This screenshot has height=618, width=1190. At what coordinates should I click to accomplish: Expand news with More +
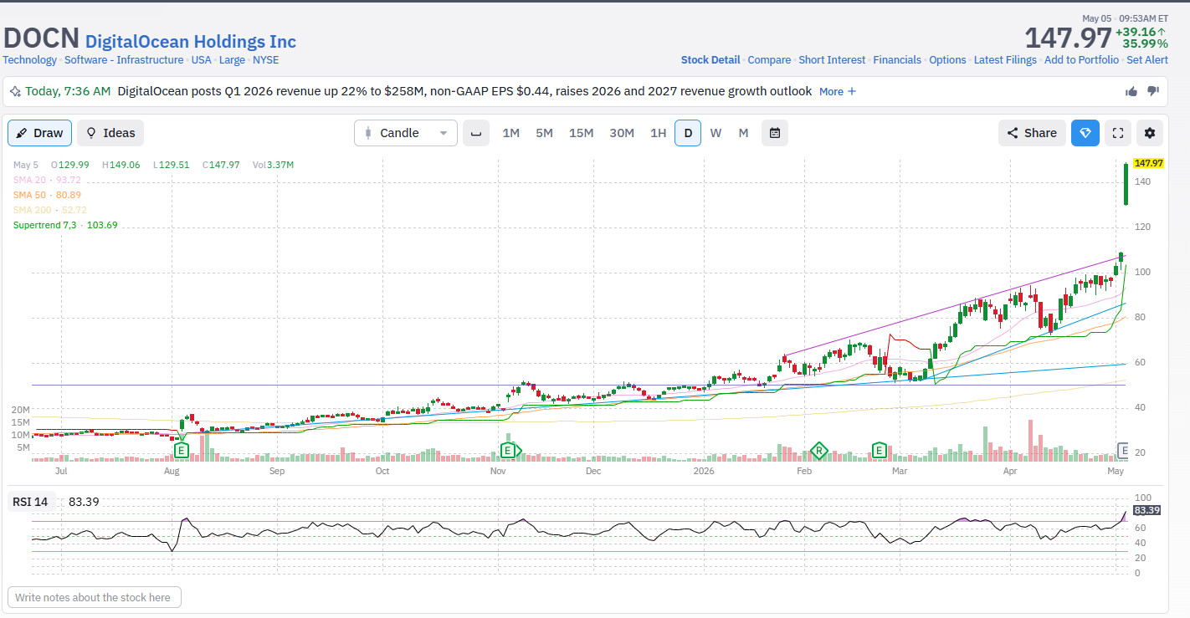838,91
